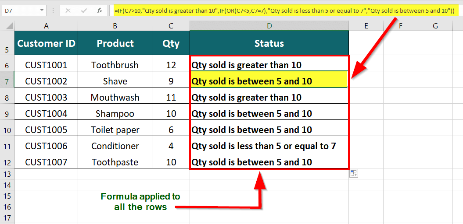Select row 17 header

(x=7, y=218)
